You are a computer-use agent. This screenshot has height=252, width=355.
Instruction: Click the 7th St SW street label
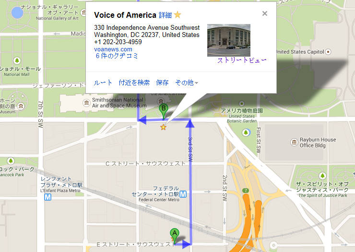click(x=40, y=114)
